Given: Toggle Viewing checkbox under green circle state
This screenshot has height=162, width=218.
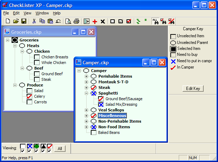Looking at the screenshot, I should 36,151.
